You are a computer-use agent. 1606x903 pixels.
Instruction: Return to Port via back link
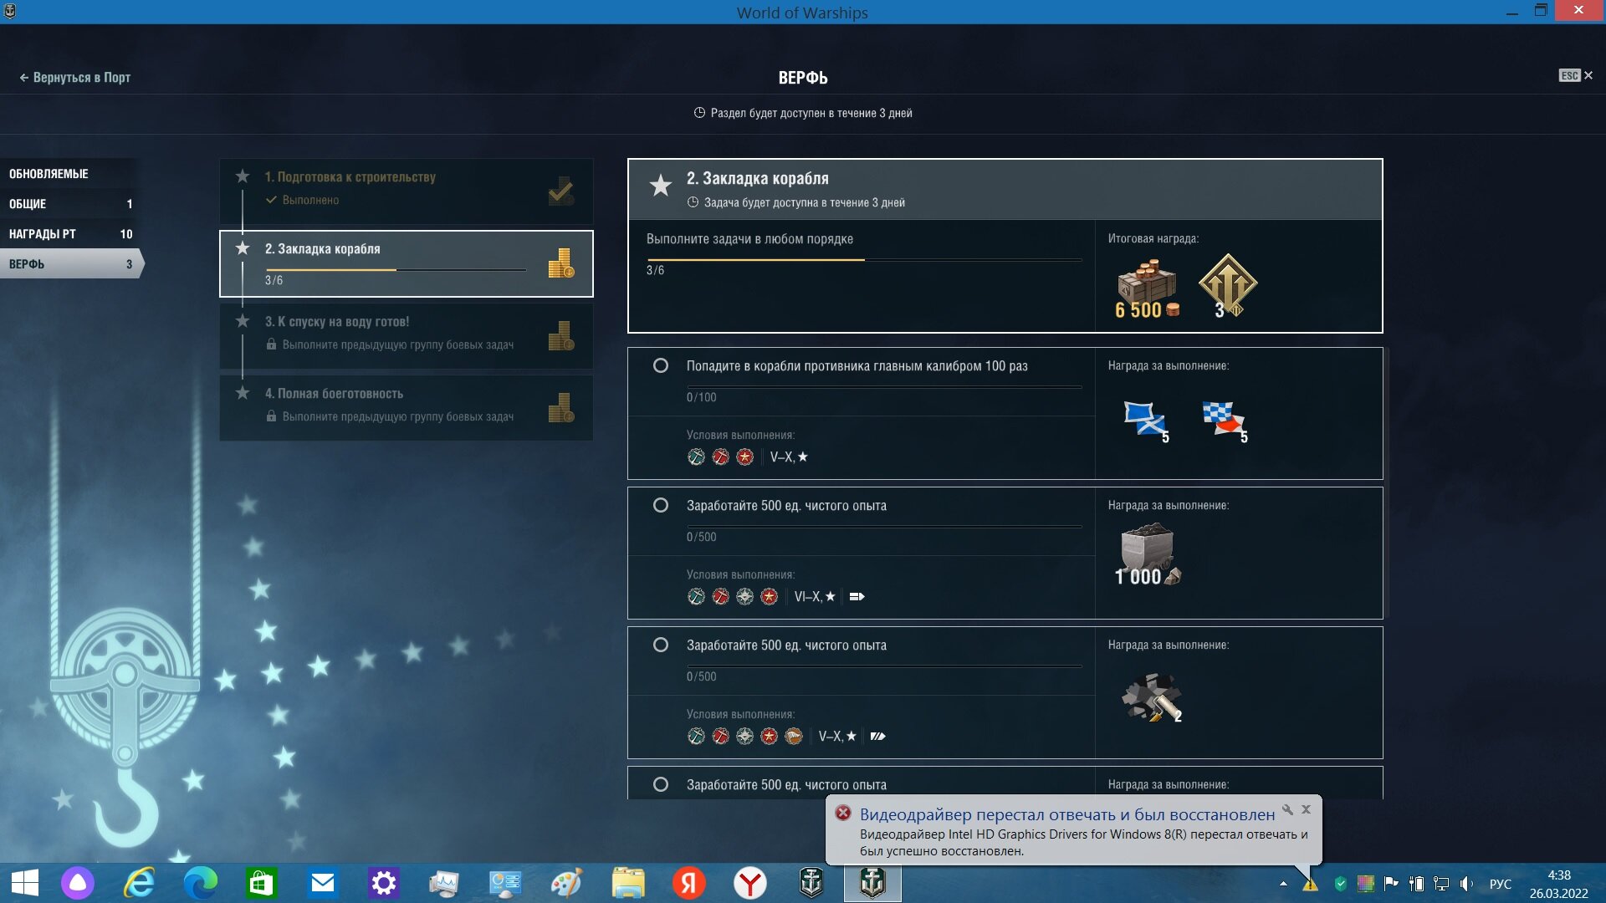tap(74, 78)
